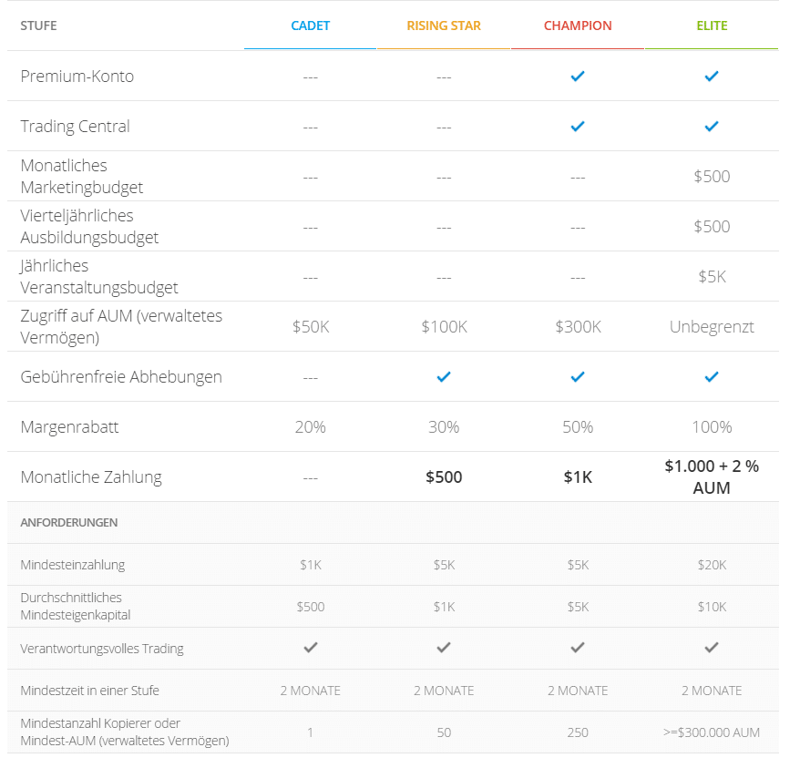Click Rising Star's Verantwortungsvolles Trading checkmark
The image size is (800, 768).
coord(444,648)
